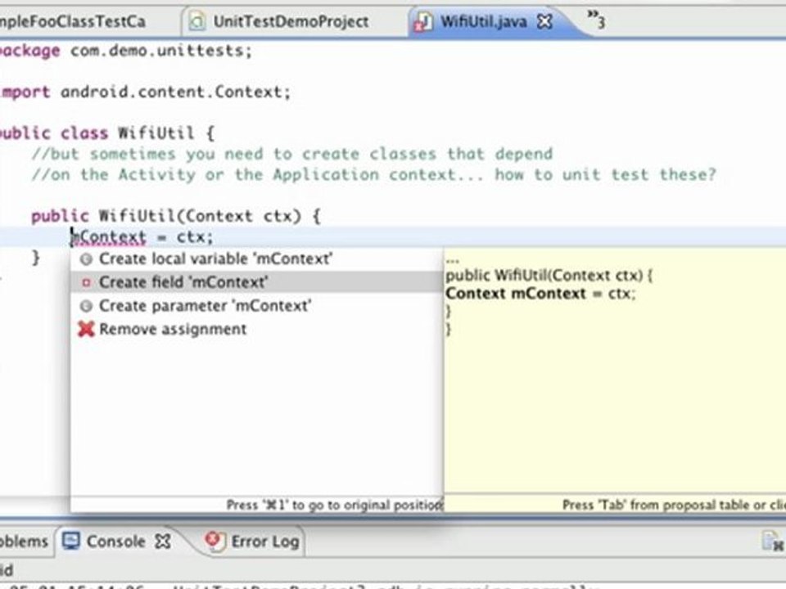Screen dimensions: 786x589
Task: Click the underlined mContext identifier
Action: 108,237
